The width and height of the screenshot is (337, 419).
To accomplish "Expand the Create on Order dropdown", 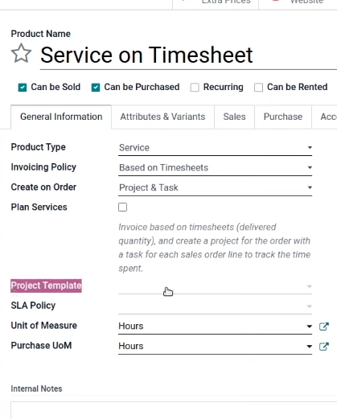I will click(215, 187).
